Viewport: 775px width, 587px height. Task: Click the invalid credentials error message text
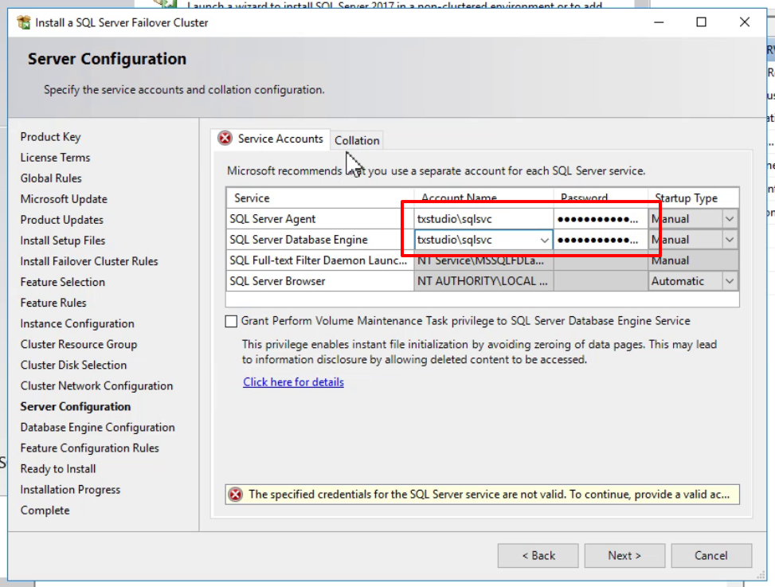point(489,494)
